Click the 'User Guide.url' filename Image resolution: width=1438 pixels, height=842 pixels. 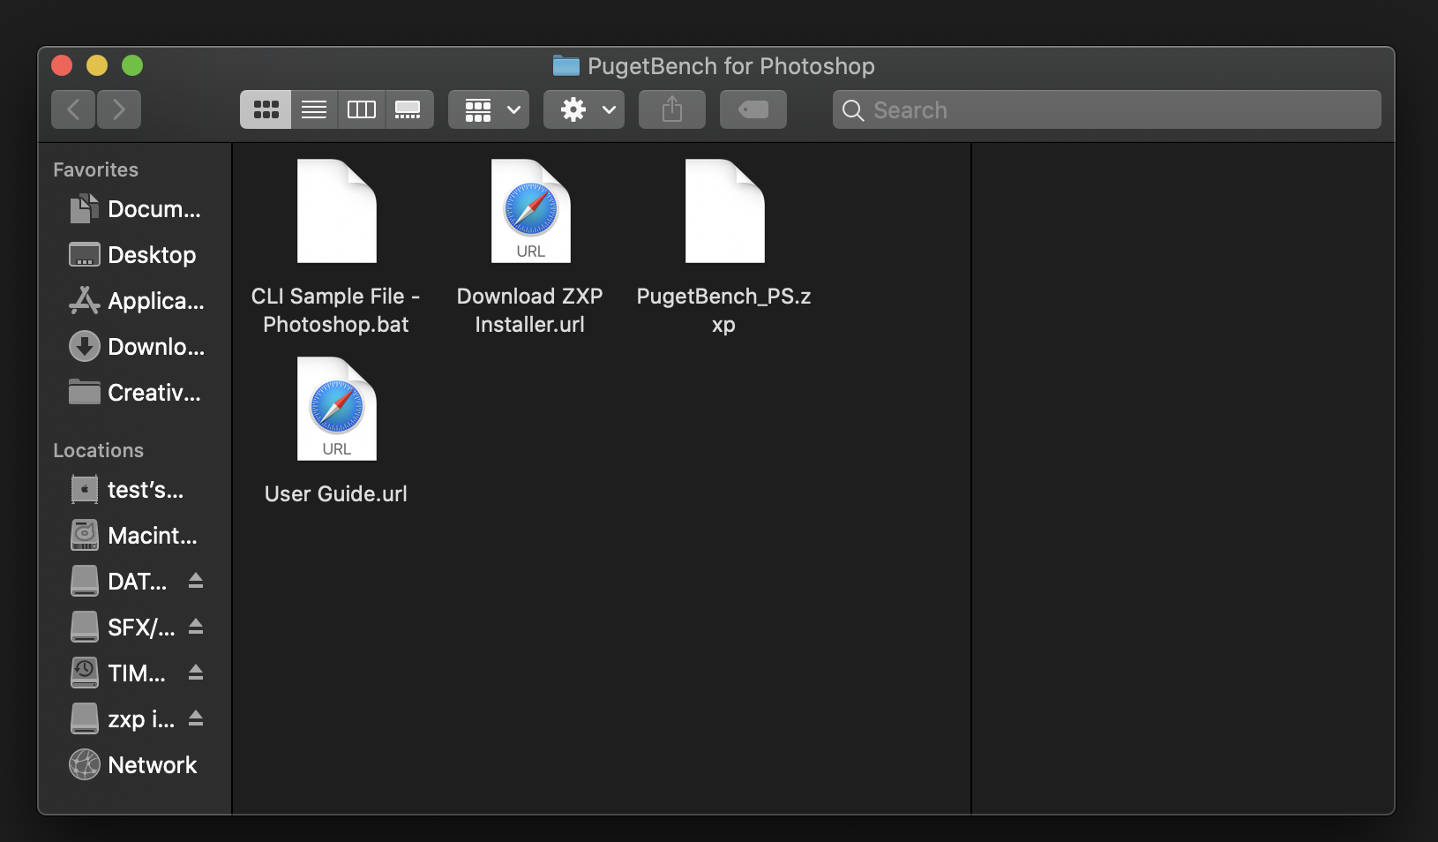[336, 493]
